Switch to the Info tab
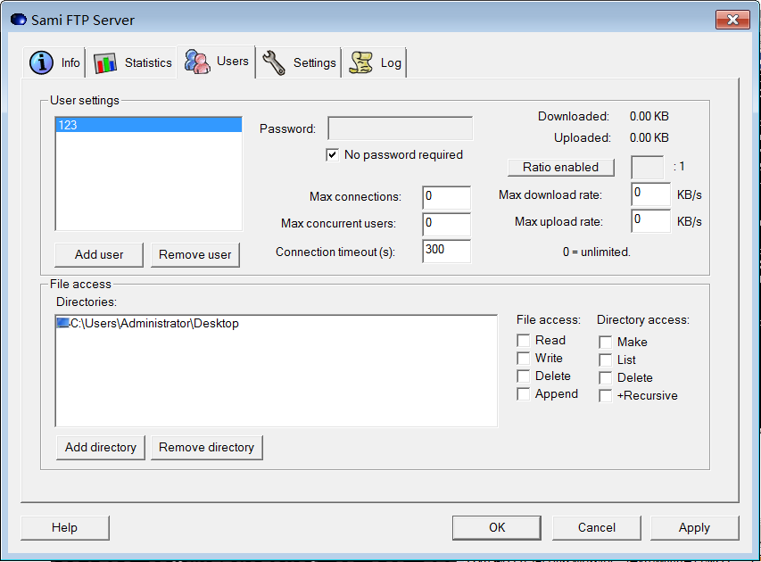The image size is (761, 562). [54, 62]
